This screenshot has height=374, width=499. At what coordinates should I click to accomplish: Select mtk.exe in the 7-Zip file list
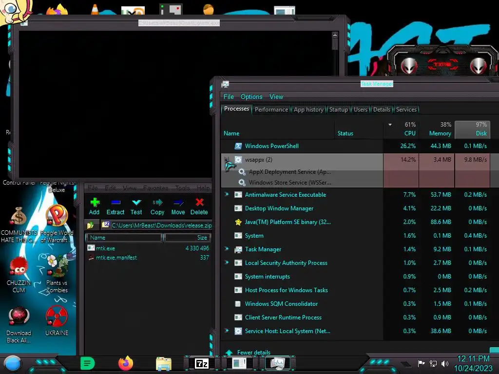point(105,248)
